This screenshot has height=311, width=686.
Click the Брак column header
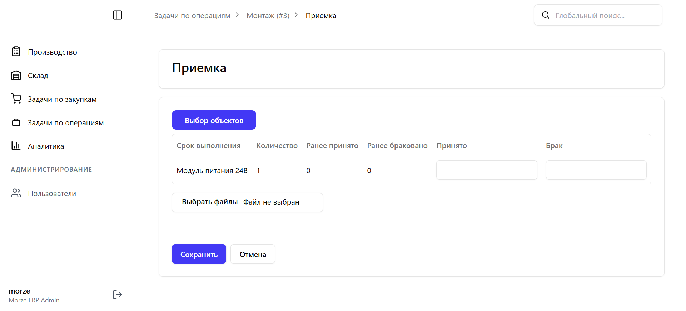pos(554,146)
